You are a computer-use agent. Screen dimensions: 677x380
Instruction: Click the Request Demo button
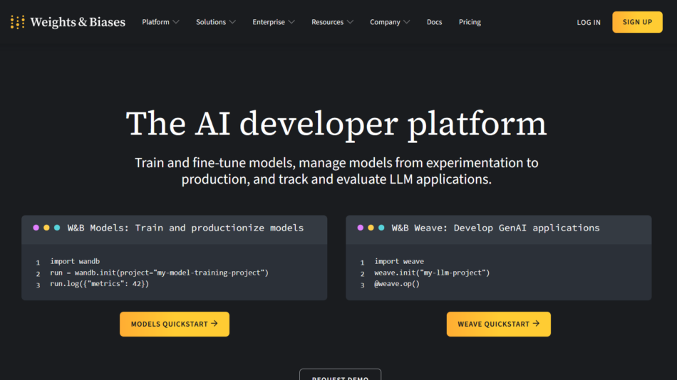340,375
